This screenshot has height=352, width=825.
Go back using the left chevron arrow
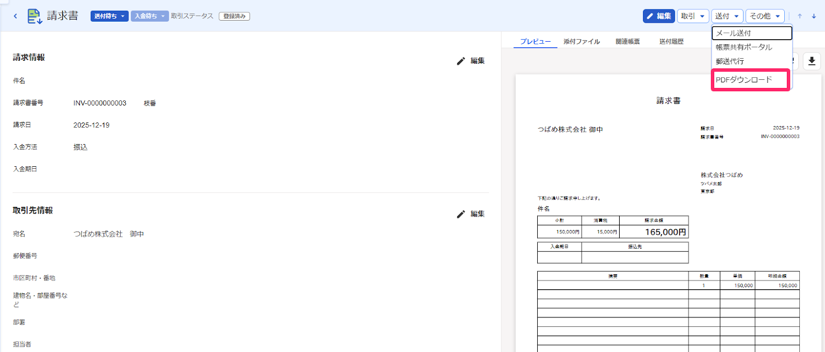[x=15, y=16]
